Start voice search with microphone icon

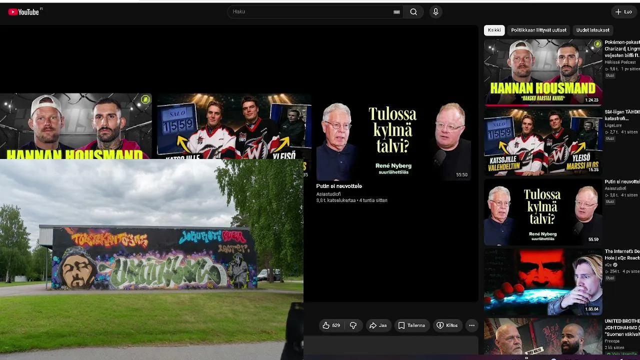pyautogui.click(x=435, y=12)
